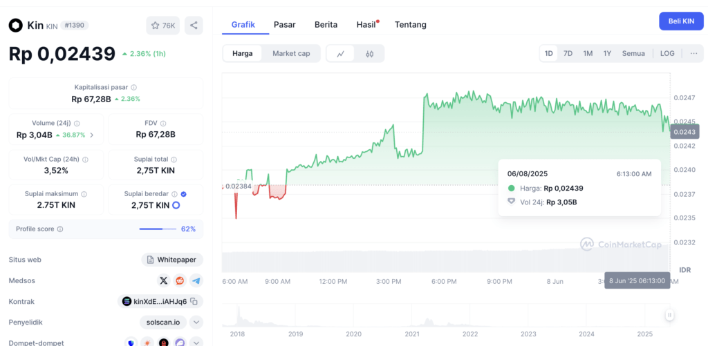Image resolution: width=708 pixels, height=346 pixels.
Task: Open the Hasil tab
Action: coord(366,24)
